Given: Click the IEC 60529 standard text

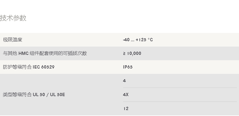Looking at the screenshot, I should click(x=44, y=67).
